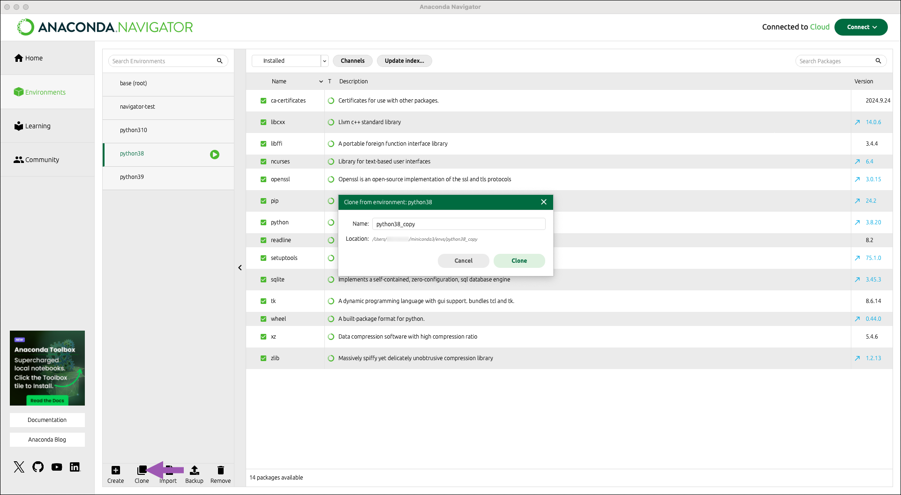901x495 pixels.
Task: Click the Description column header
Action: coord(353,81)
